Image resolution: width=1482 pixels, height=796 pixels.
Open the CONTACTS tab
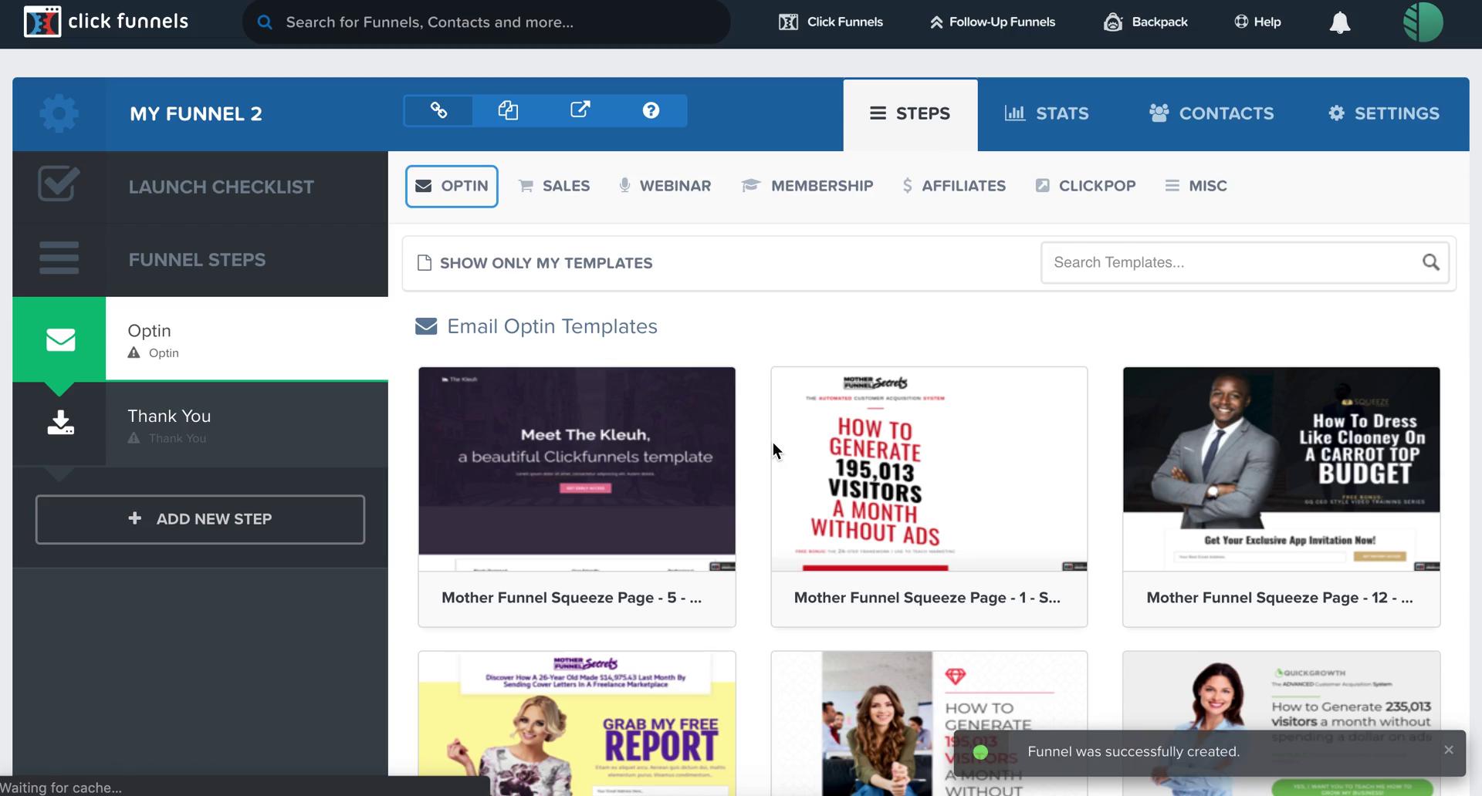[1211, 113]
